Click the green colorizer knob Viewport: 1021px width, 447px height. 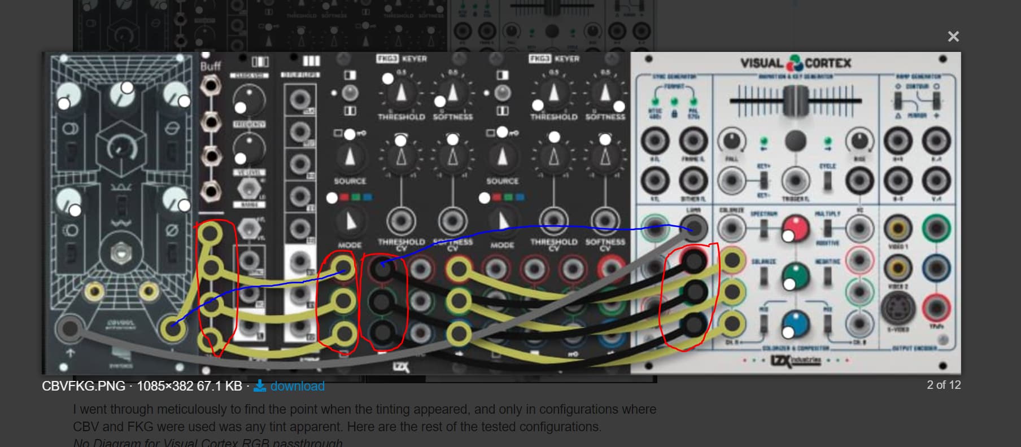point(795,277)
